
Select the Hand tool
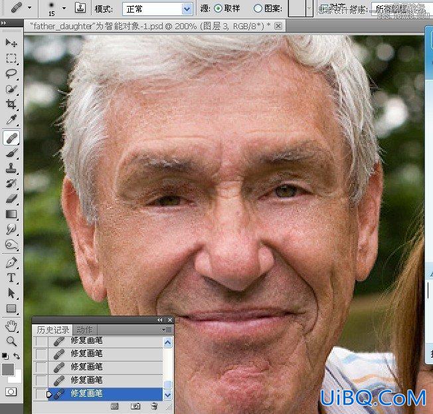click(x=11, y=326)
